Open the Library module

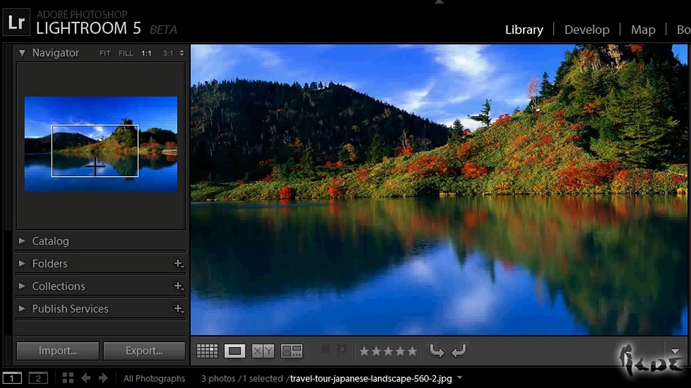(524, 30)
